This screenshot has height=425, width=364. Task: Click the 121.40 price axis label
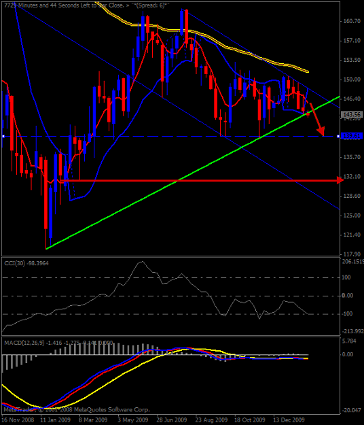[x=352, y=235]
